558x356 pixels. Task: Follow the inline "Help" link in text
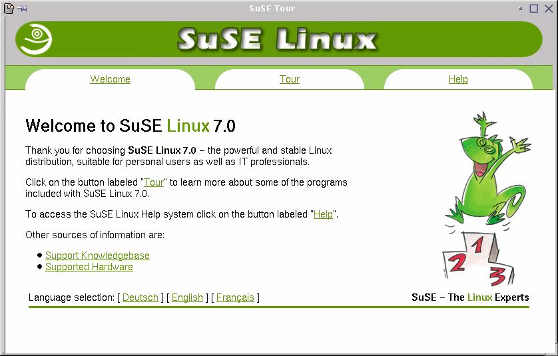tap(323, 214)
